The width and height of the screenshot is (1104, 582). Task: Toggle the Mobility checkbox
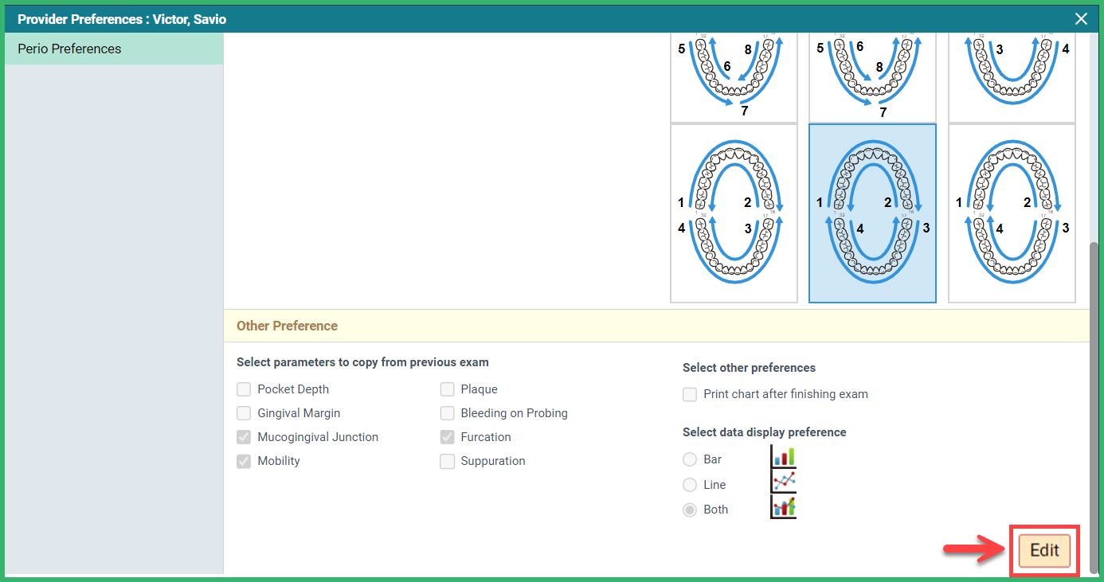[244, 461]
